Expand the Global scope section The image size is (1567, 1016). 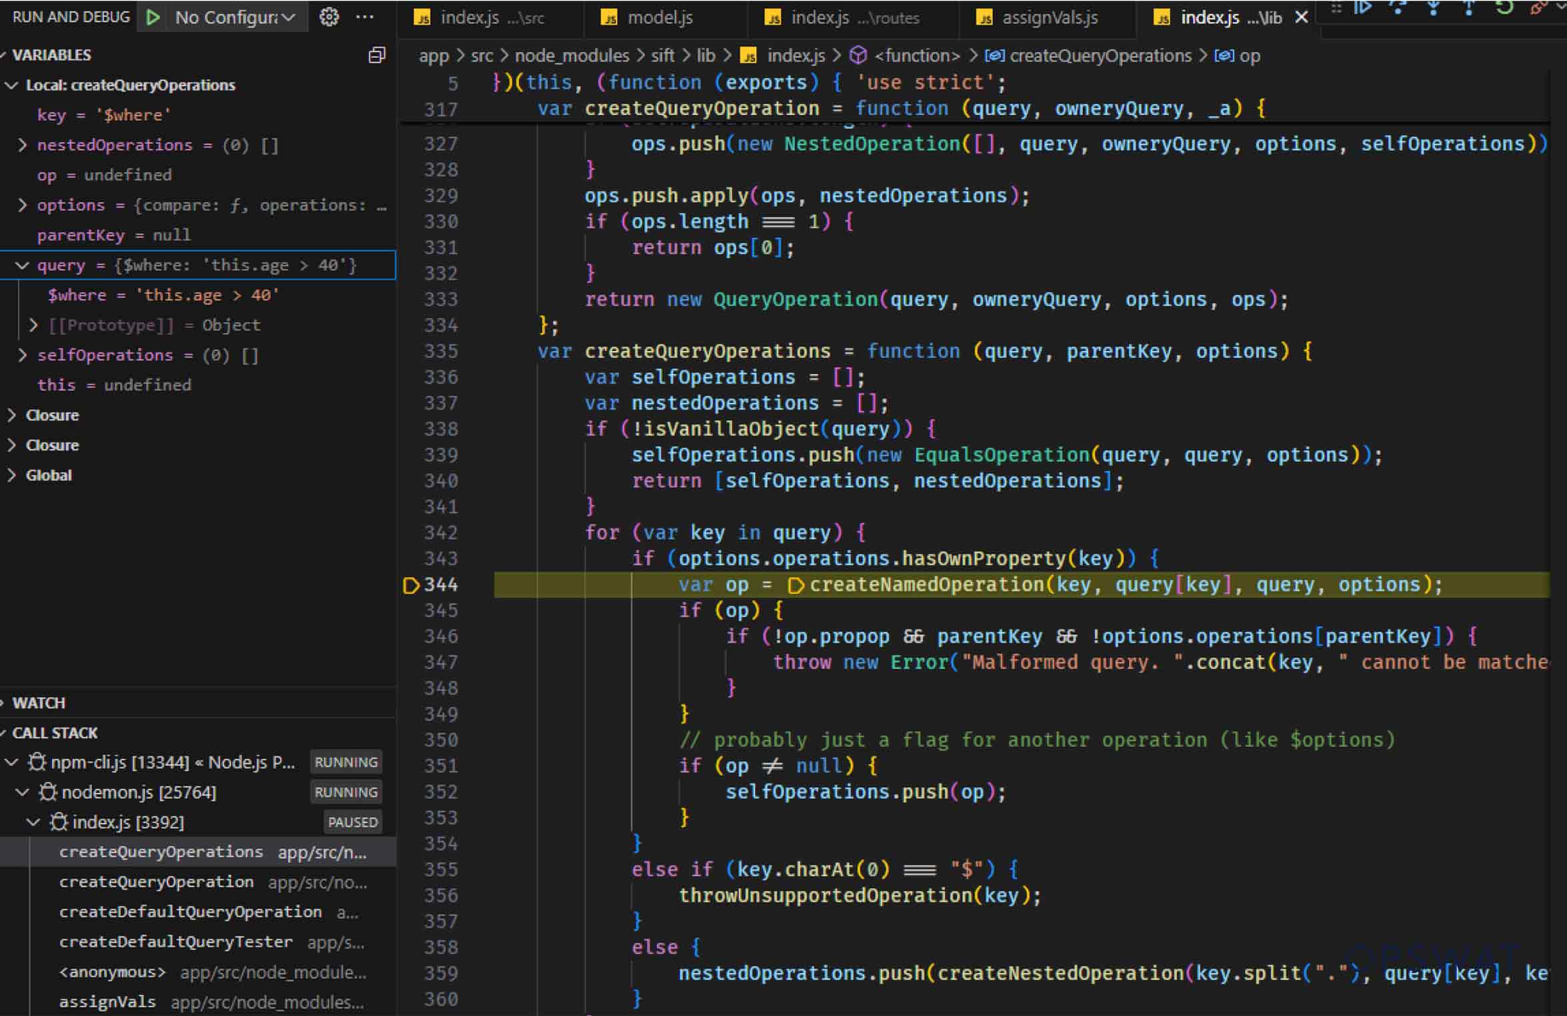tap(11, 475)
